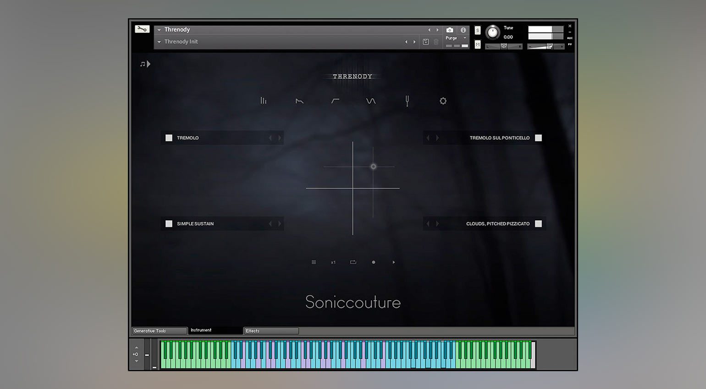Enable the Tremolo layer square
The width and height of the screenshot is (706, 389).
click(169, 138)
